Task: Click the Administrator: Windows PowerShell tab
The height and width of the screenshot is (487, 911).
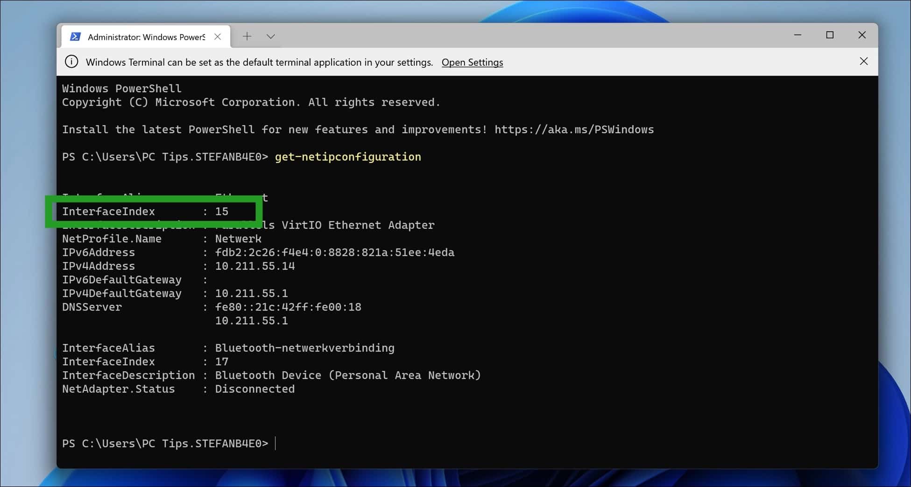Action: [x=146, y=36]
